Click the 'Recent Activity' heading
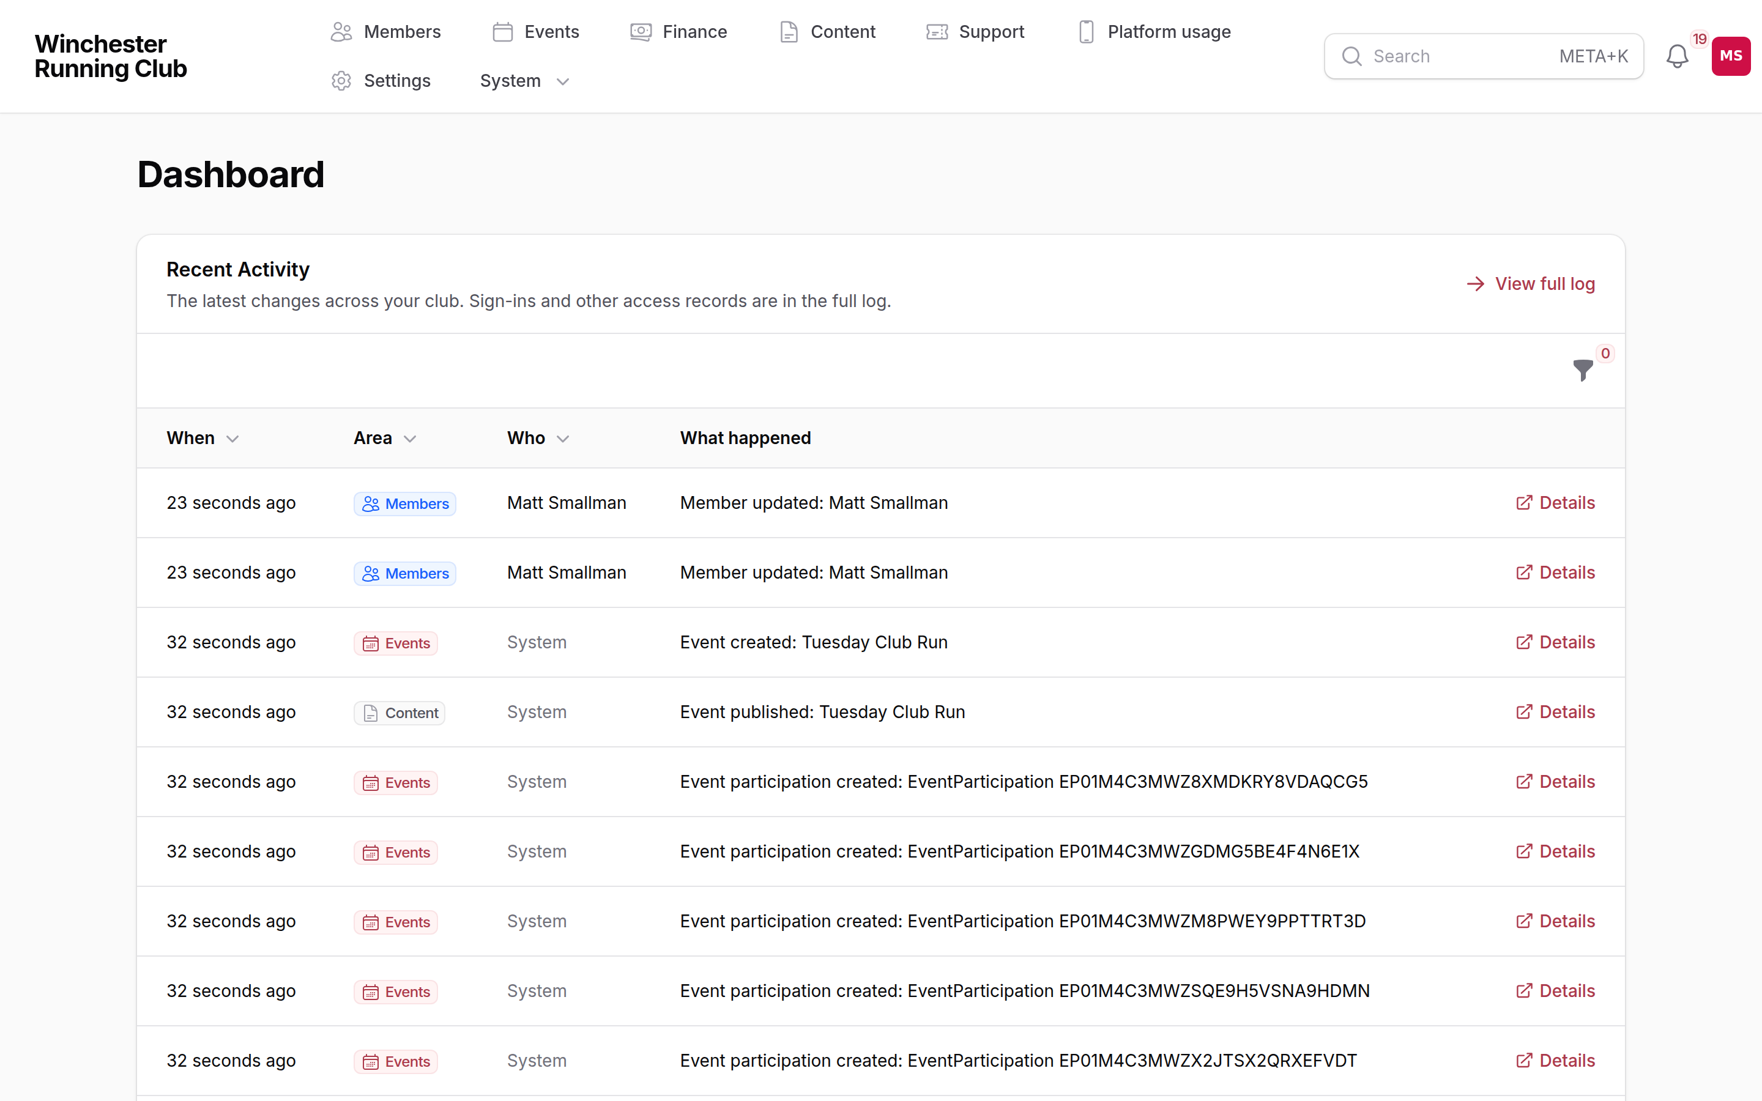This screenshot has width=1762, height=1101. click(x=238, y=270)
